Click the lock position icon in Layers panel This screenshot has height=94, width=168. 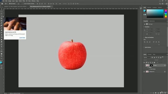[150, 62]
